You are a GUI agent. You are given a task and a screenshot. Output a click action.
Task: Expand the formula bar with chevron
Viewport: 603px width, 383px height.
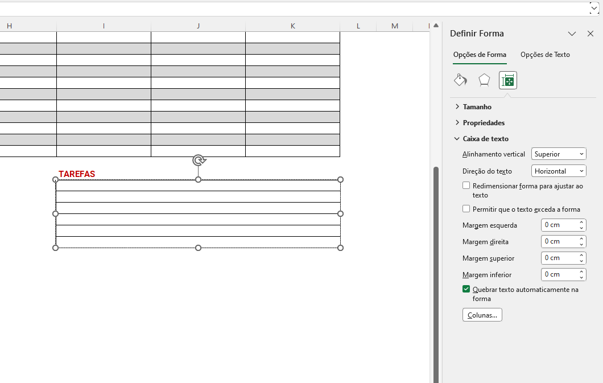coord(594,9)
